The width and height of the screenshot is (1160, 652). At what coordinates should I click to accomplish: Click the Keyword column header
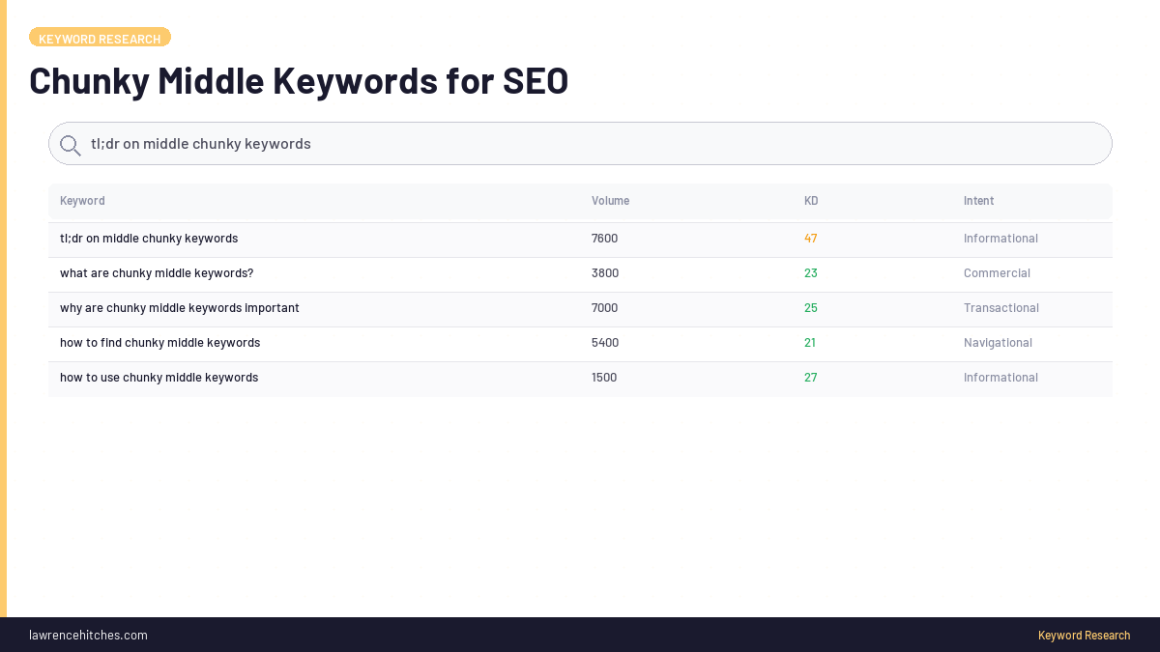pyautogui.click(x=82, y=200)
